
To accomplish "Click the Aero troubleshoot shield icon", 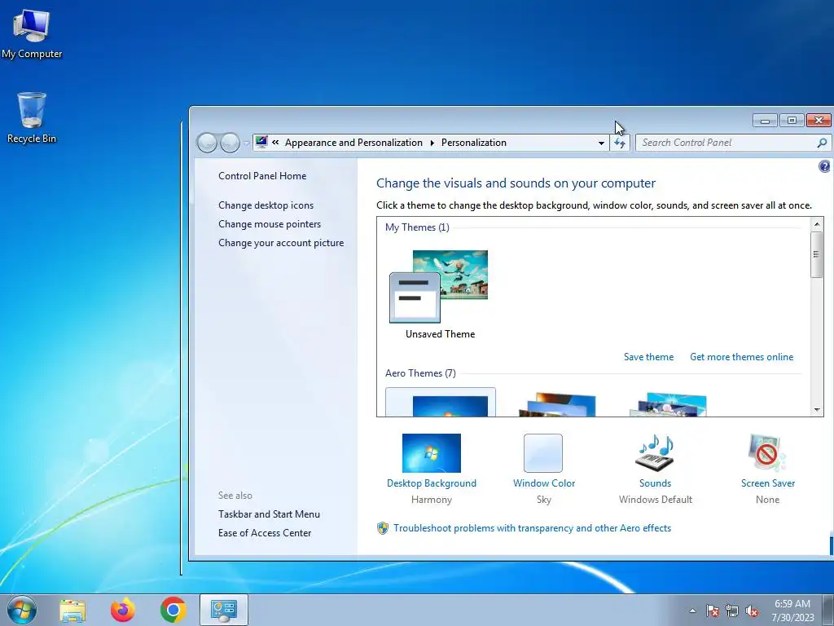I will [x=383, y=528].
